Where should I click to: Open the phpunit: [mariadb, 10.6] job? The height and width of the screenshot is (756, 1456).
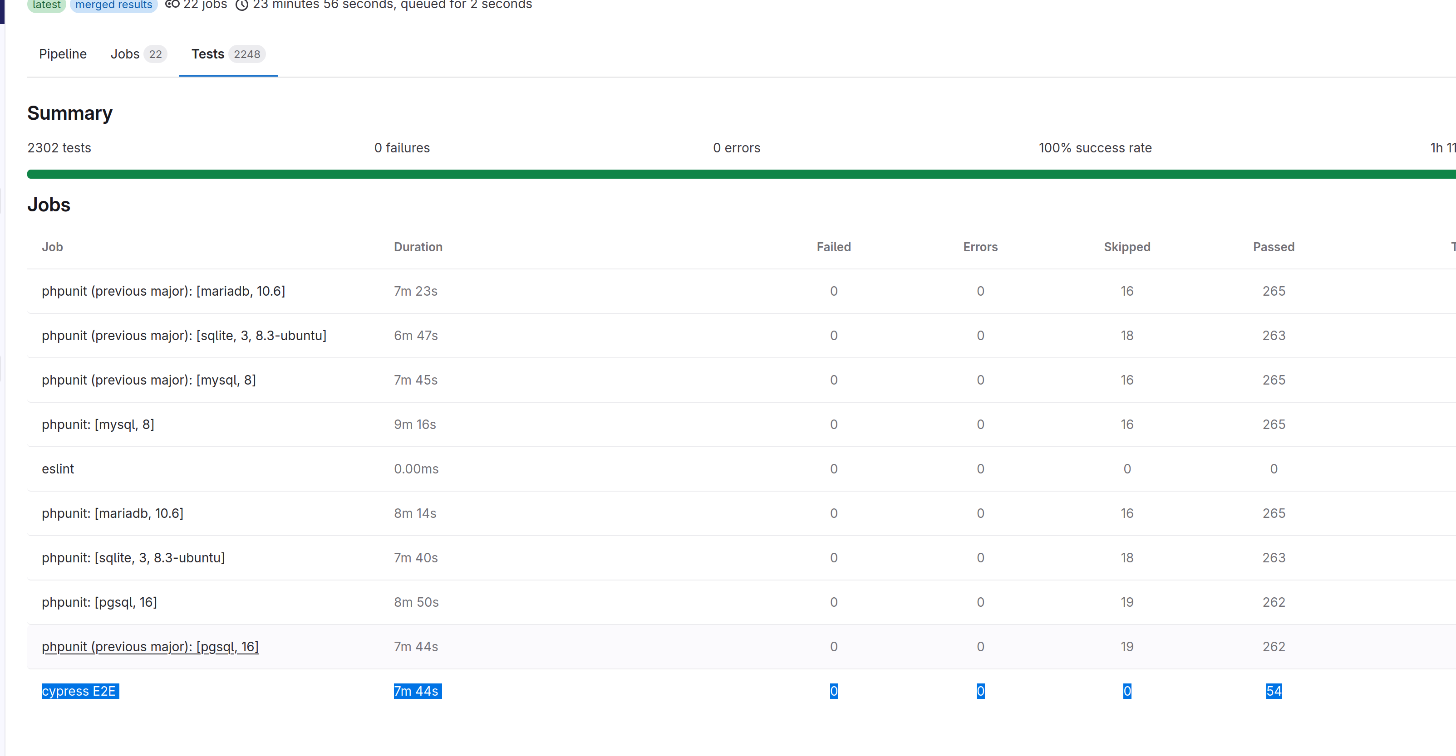(113, 513)
